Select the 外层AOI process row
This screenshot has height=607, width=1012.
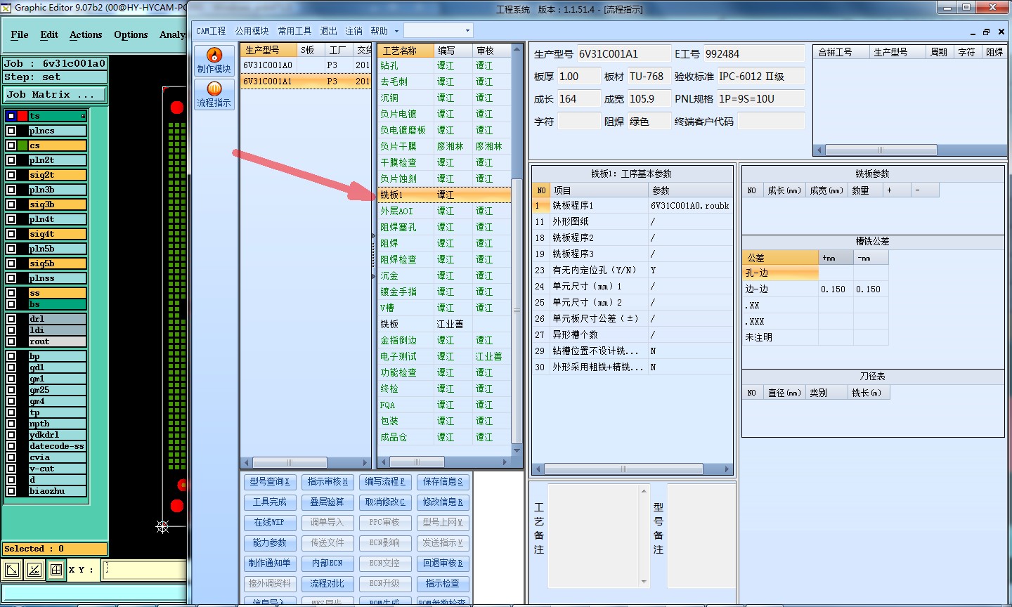coord(444,211)
